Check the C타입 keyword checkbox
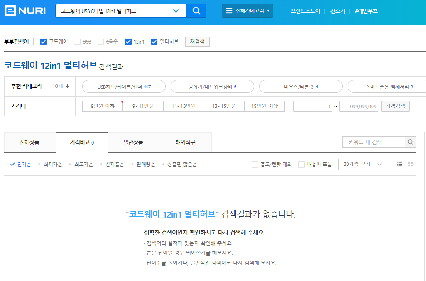Screen dimensions: 426x281 [x=101, y=42]
